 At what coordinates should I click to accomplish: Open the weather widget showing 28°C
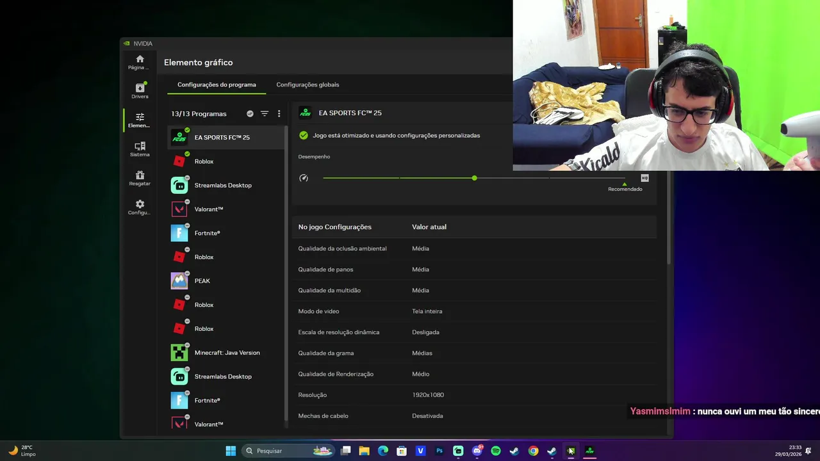tap(22, 451)
